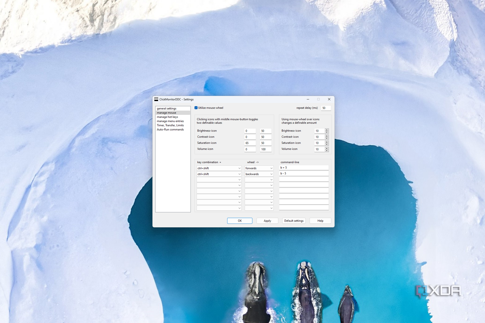The image size is (485, 323).
Task: Uncheck Utilize mouse-wheel checkbox
Action: (196, 108)
